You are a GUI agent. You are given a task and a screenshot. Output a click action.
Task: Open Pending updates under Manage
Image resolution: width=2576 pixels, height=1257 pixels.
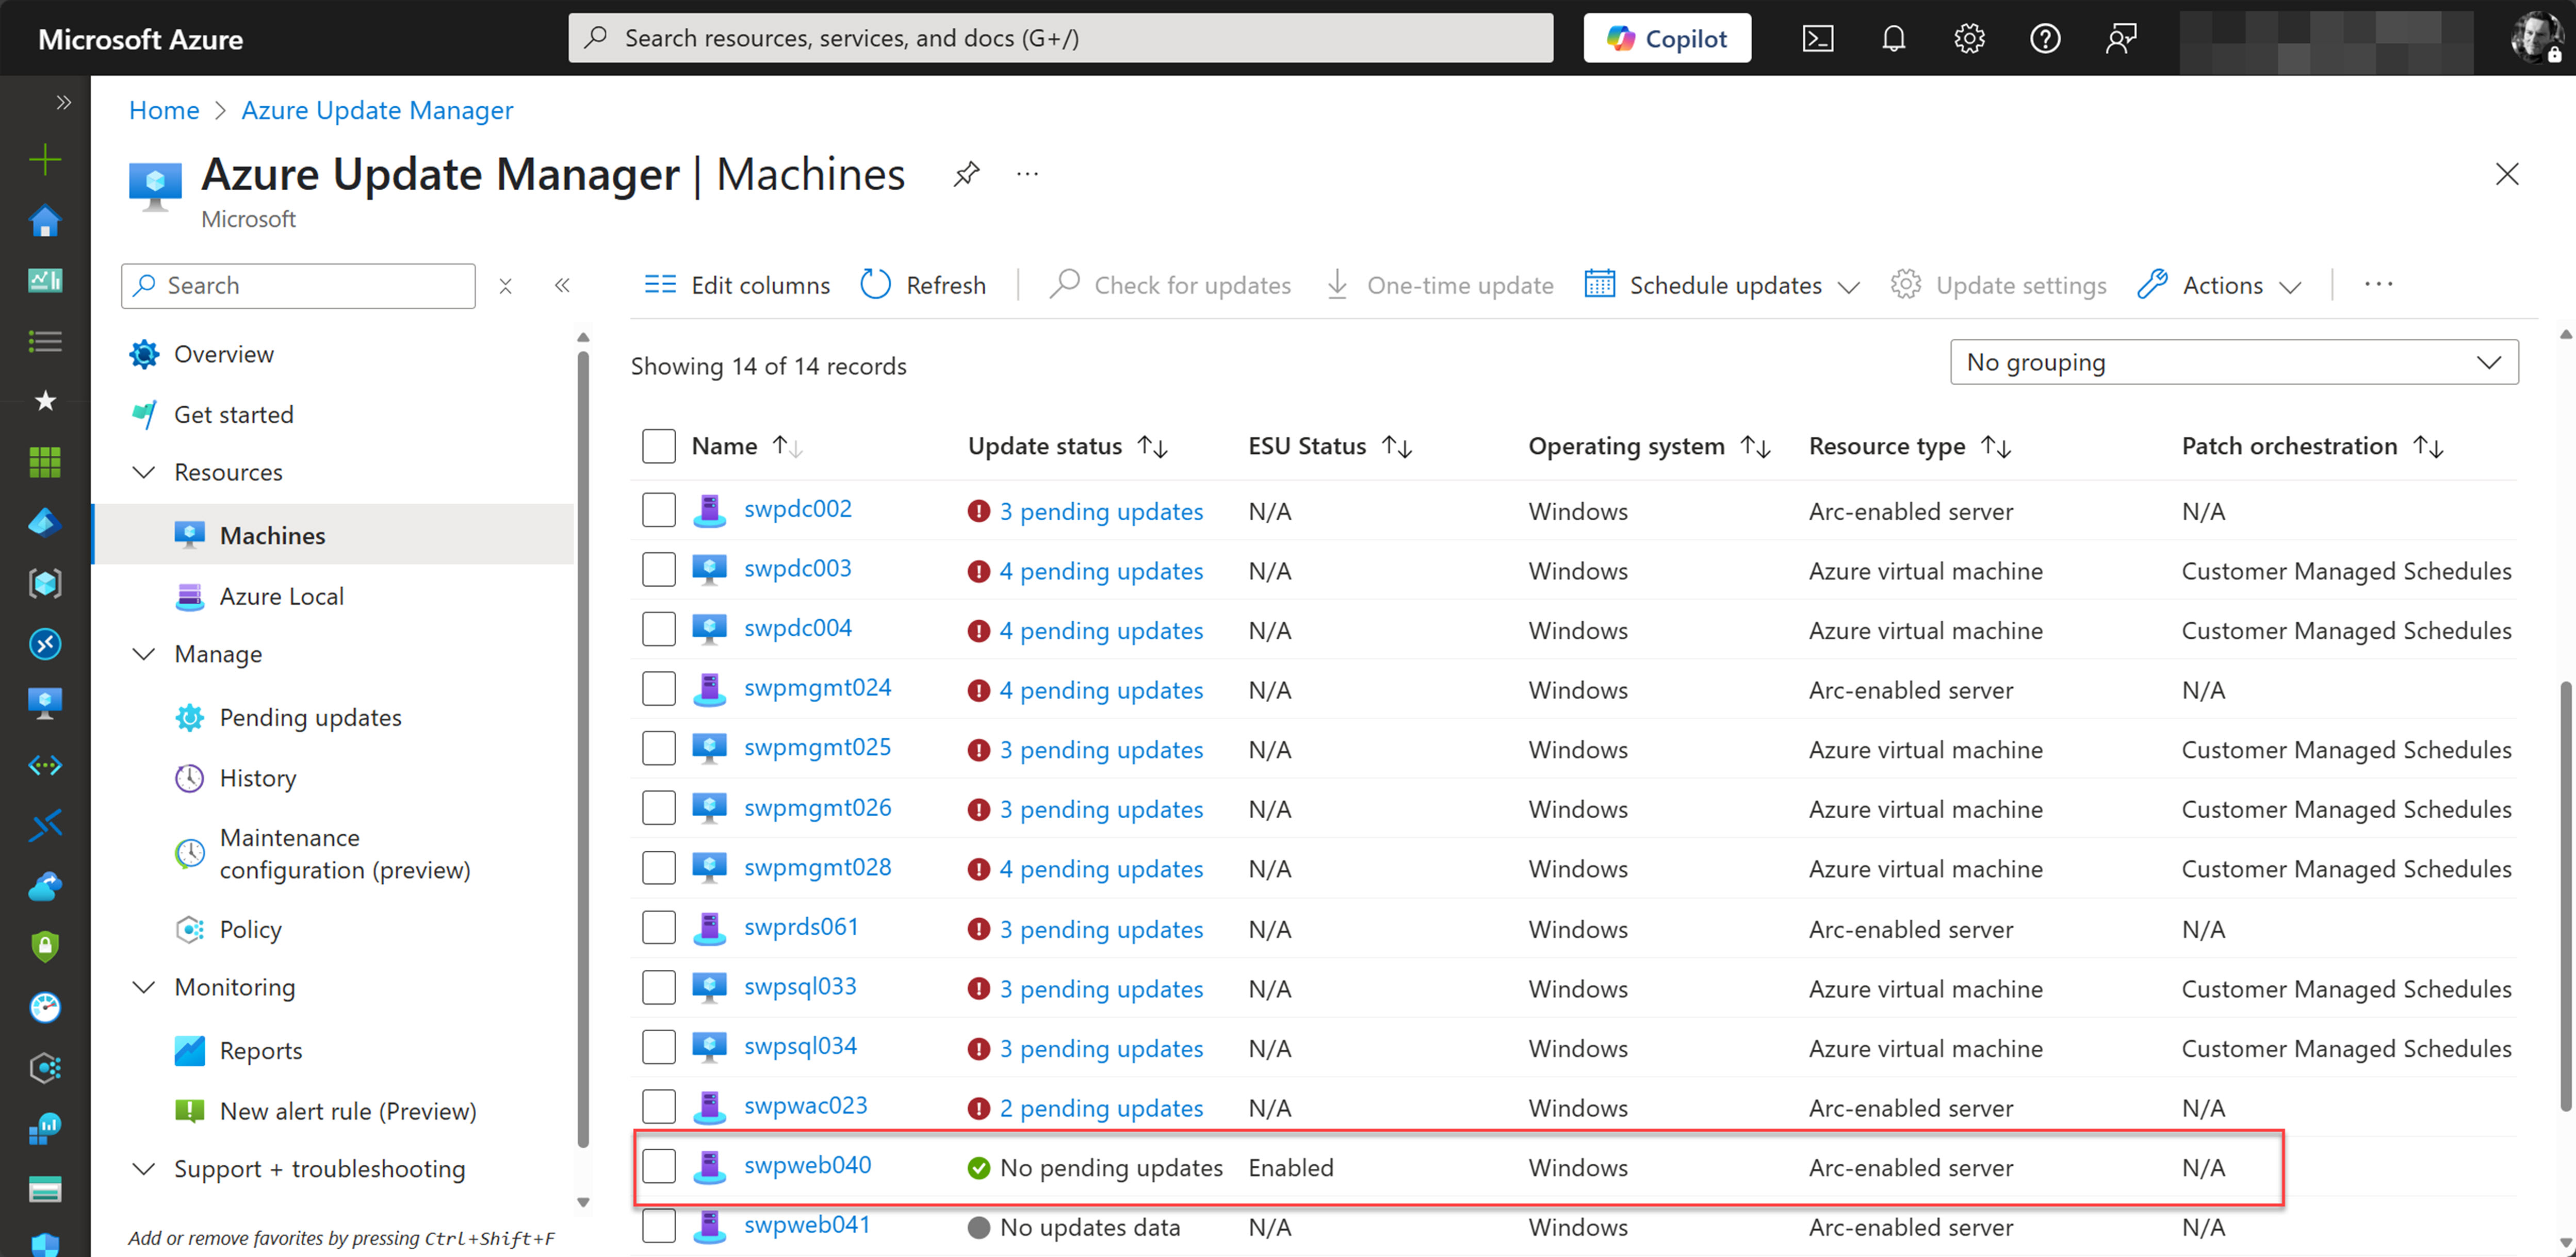coord(310,717)
